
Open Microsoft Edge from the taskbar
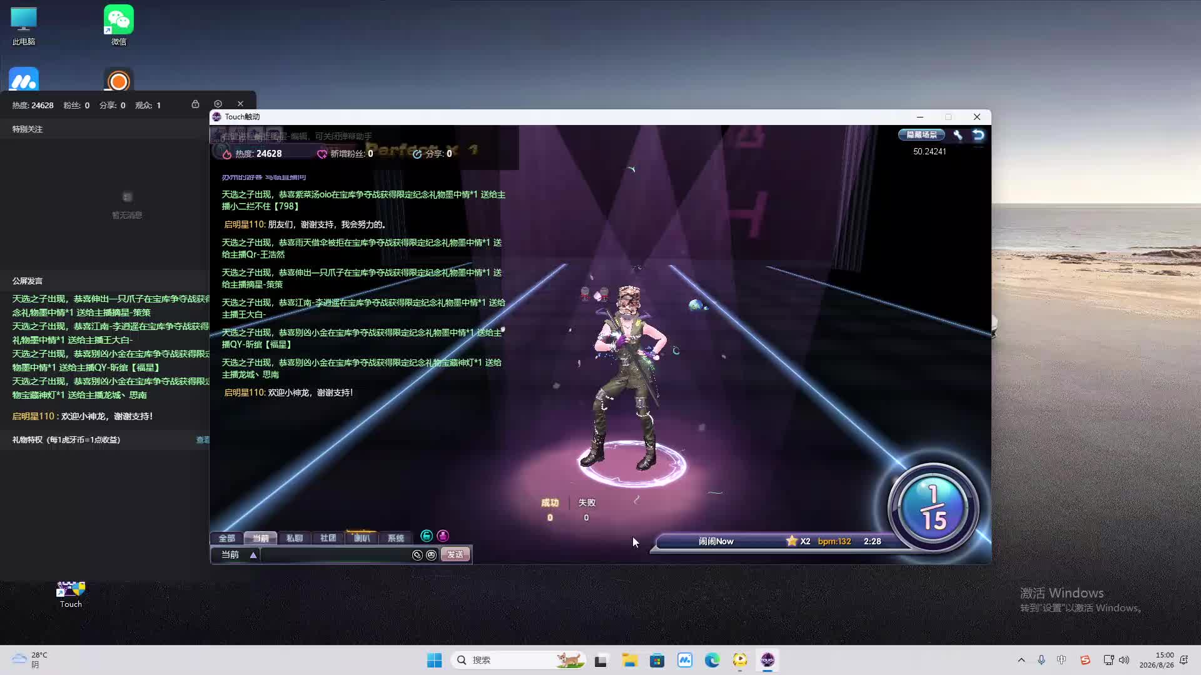click(712, 660)
